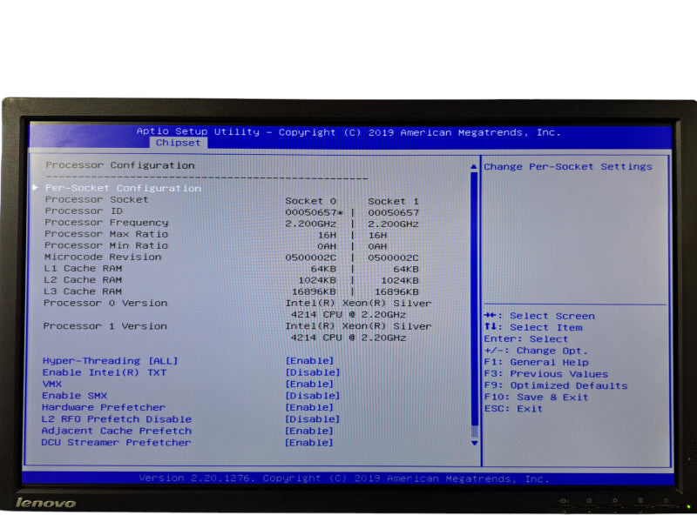The height and width of the screenshot is (522, 697).
Task: Click the +/-: Change Opt. hint
Action: [536, 351]
